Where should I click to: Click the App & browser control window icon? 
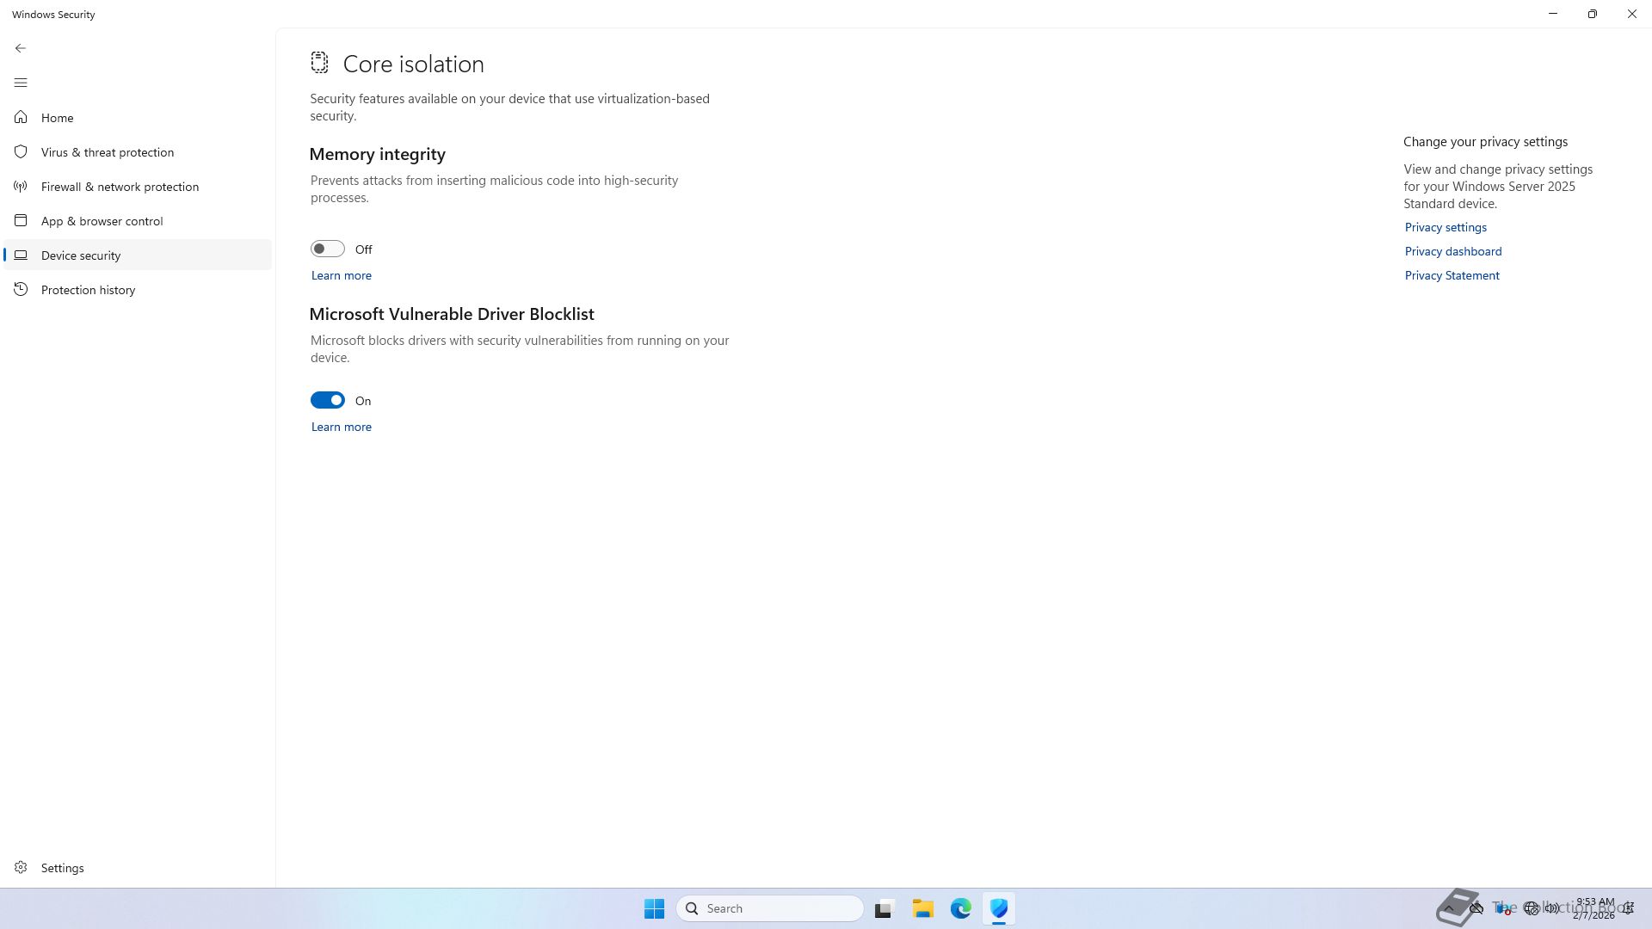21,220
